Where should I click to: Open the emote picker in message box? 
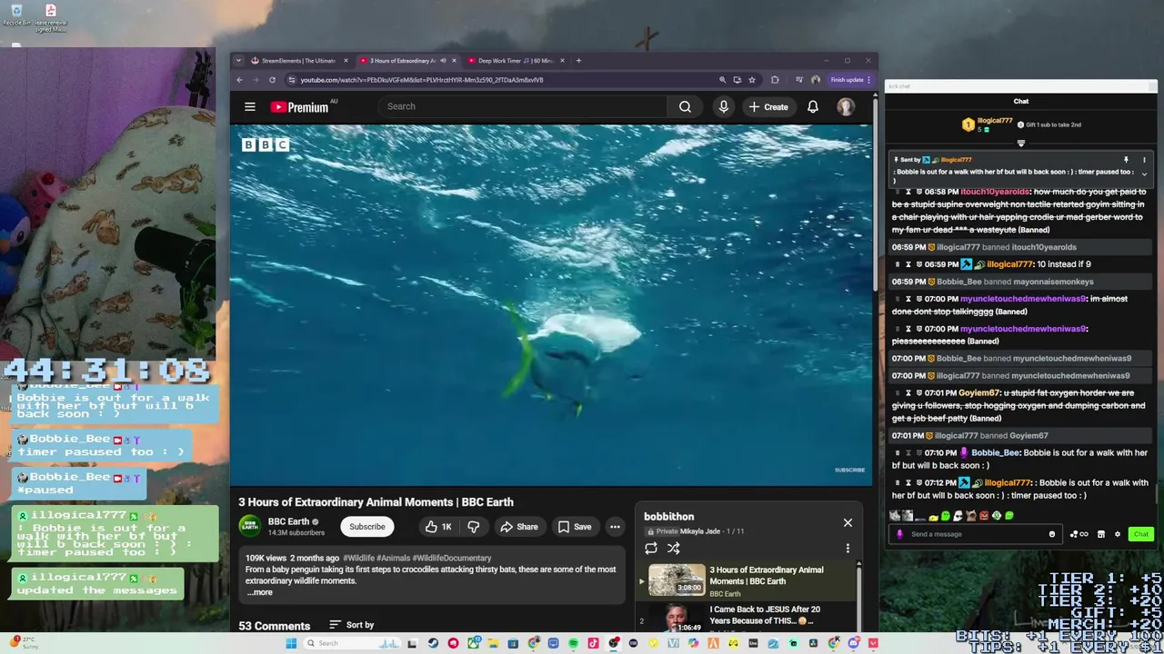1052,534
